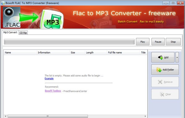Maximize the converter window
185x118 pixels.
pyautogui.click(x=173, y=3)
